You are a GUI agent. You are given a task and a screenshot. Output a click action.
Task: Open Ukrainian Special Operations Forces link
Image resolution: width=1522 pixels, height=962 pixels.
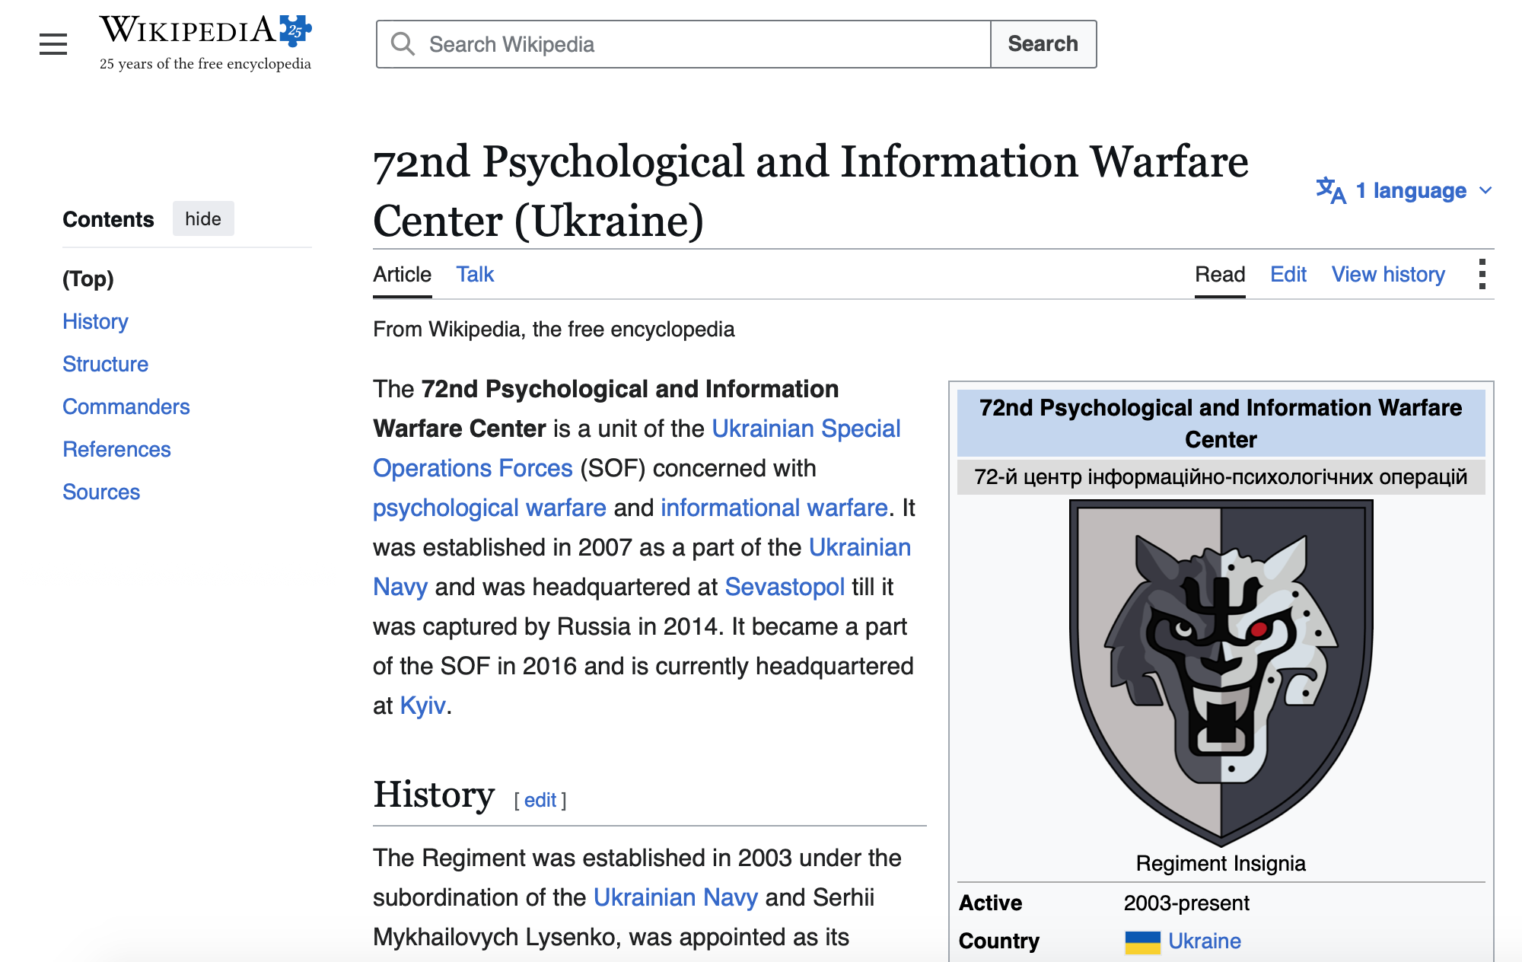[x=637, y=448]
